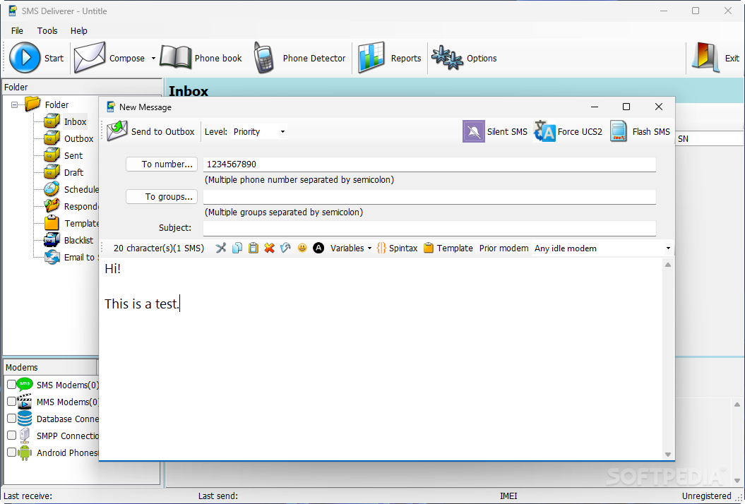Toggle Force UCS2 encoding
This screenshot has width=745, height=504.
[568, 131]
